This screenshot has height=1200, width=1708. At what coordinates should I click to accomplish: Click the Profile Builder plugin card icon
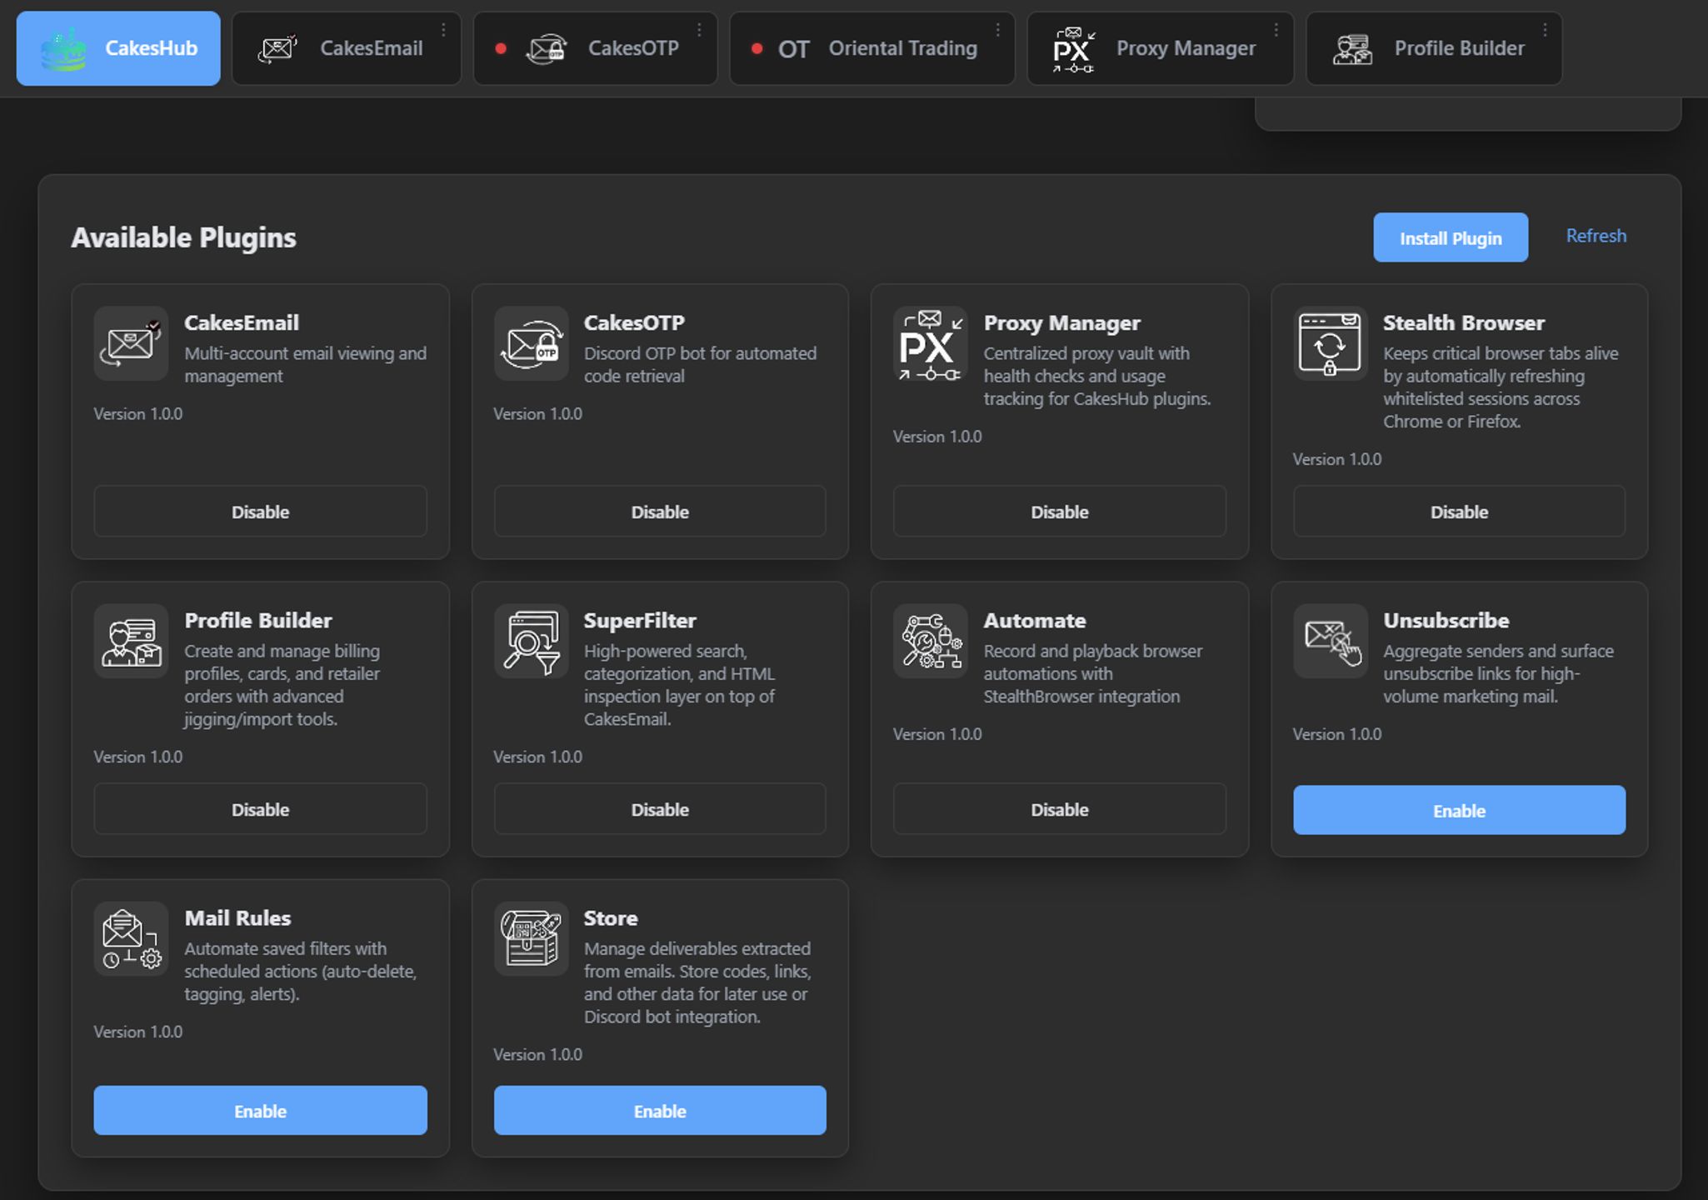pyautogui.click(x=131, y=641)
